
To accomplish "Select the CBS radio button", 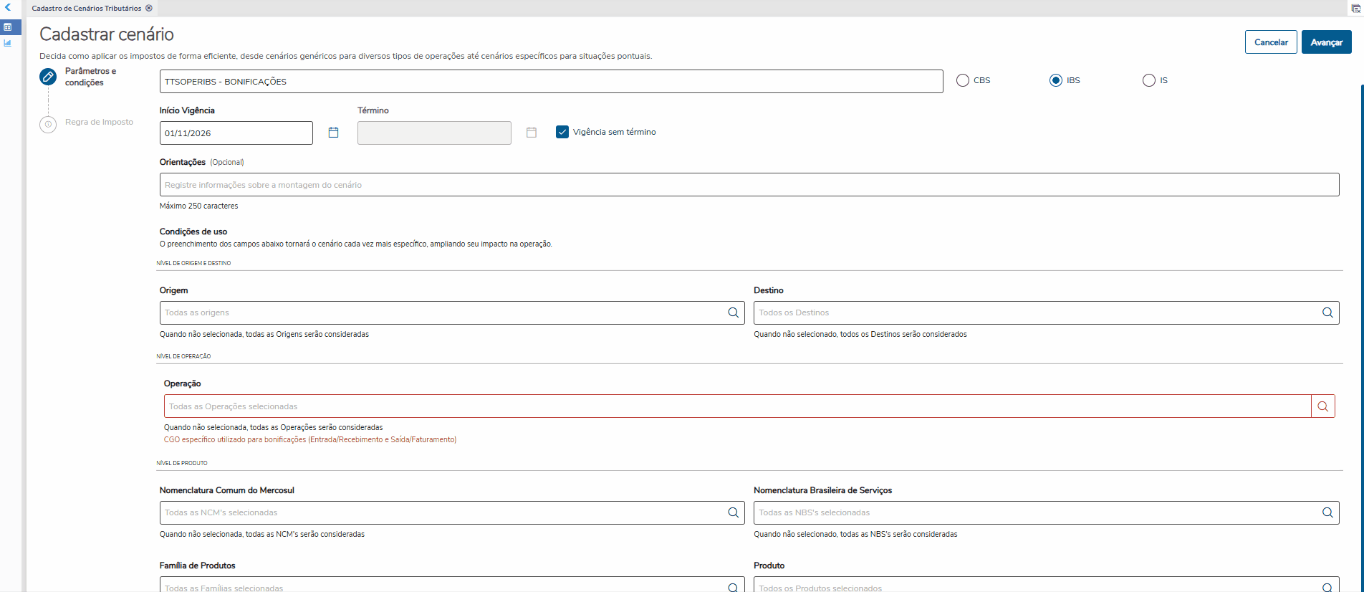I will coord(963,80).
